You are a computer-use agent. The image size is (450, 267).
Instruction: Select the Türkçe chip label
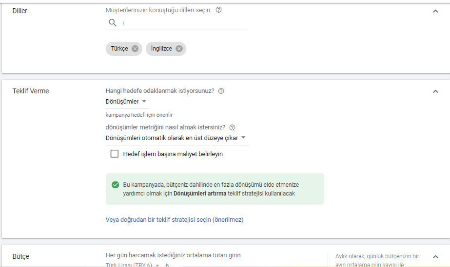point(119,49)
